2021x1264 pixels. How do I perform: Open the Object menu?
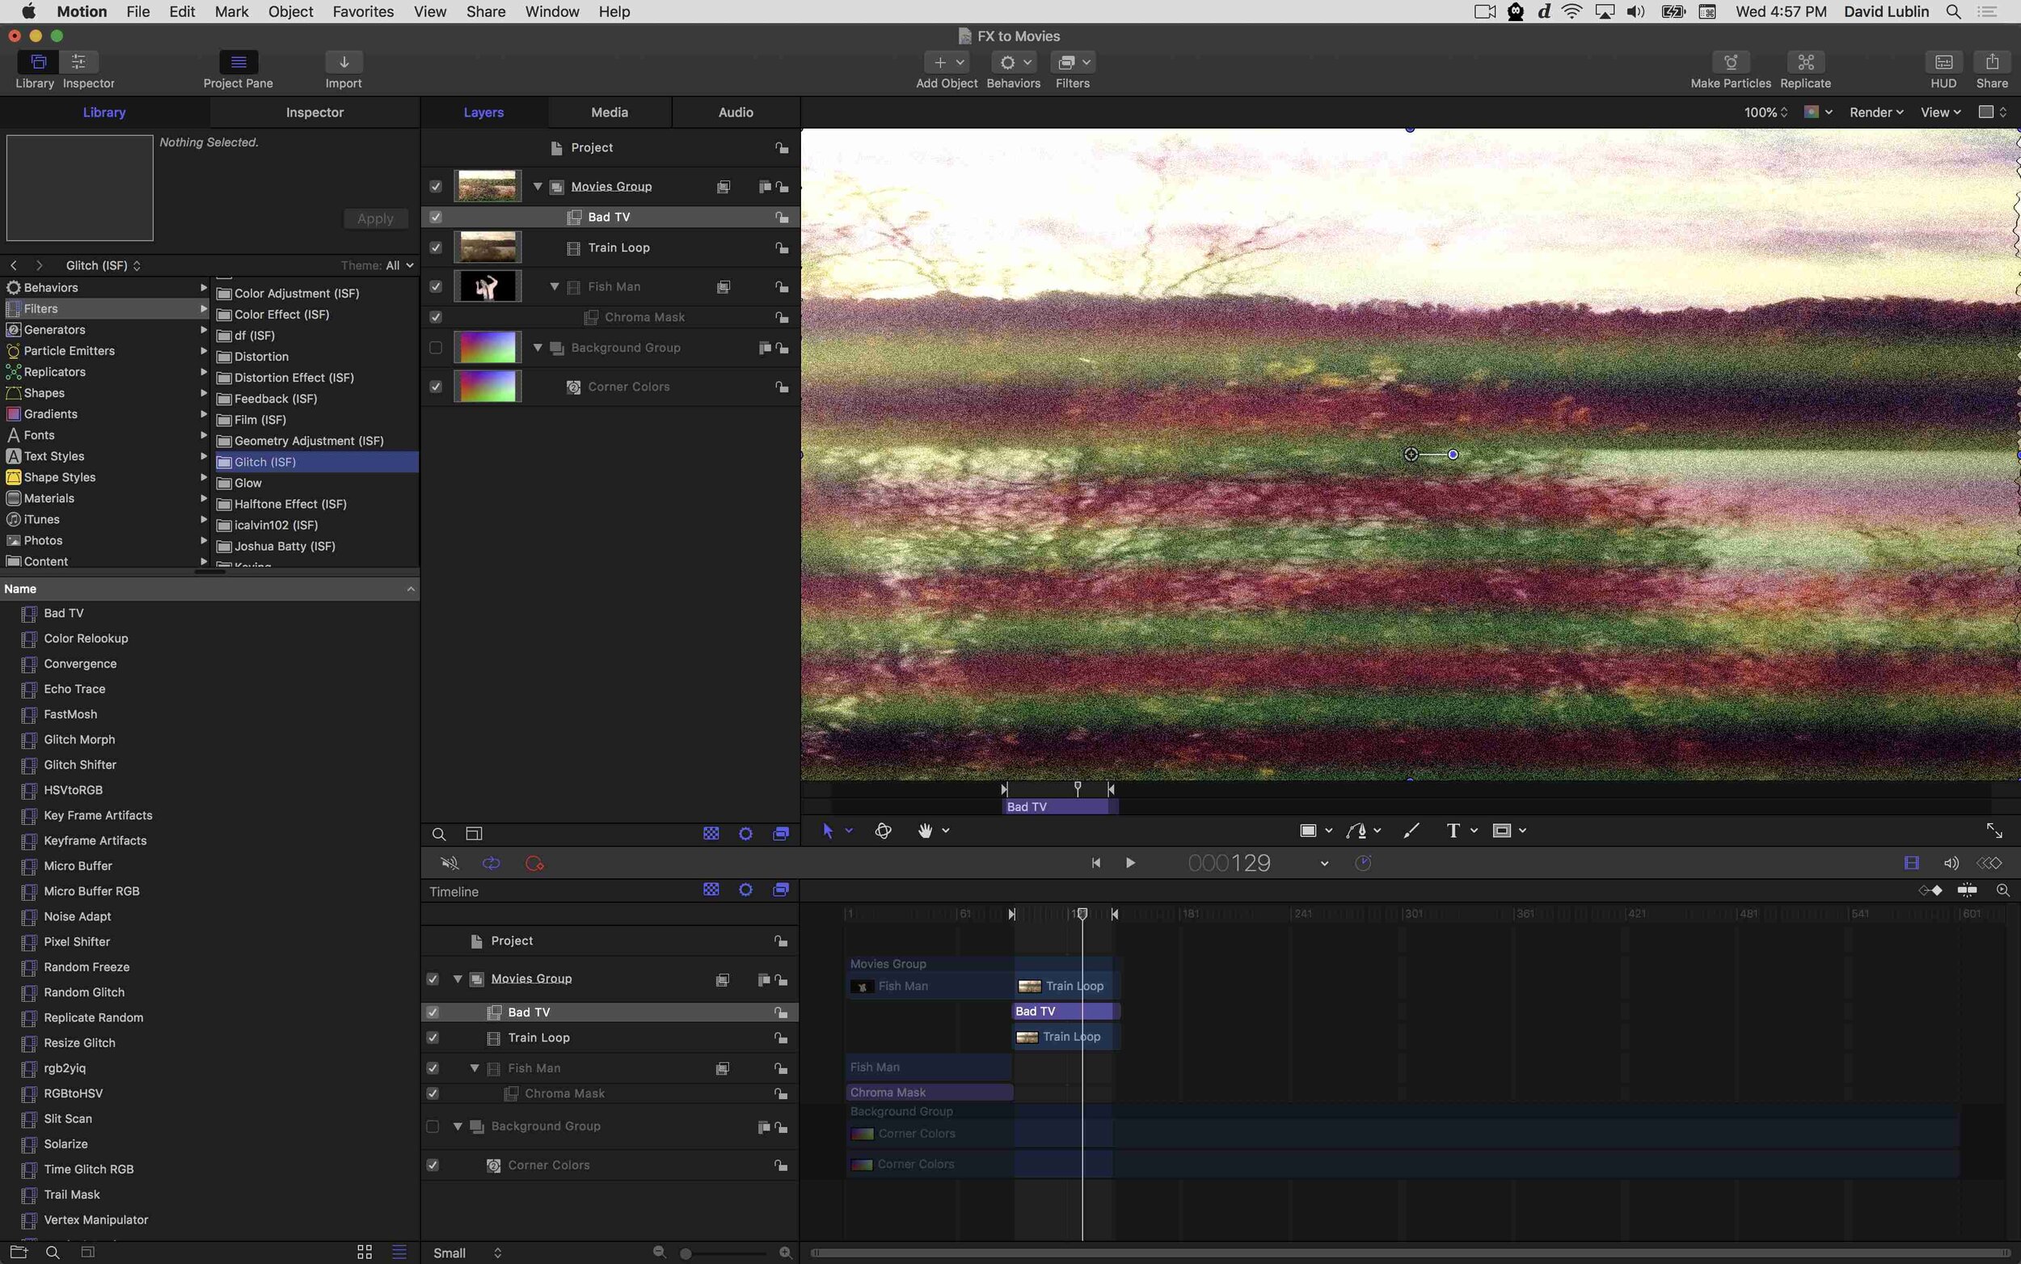(x=290, y=11)
